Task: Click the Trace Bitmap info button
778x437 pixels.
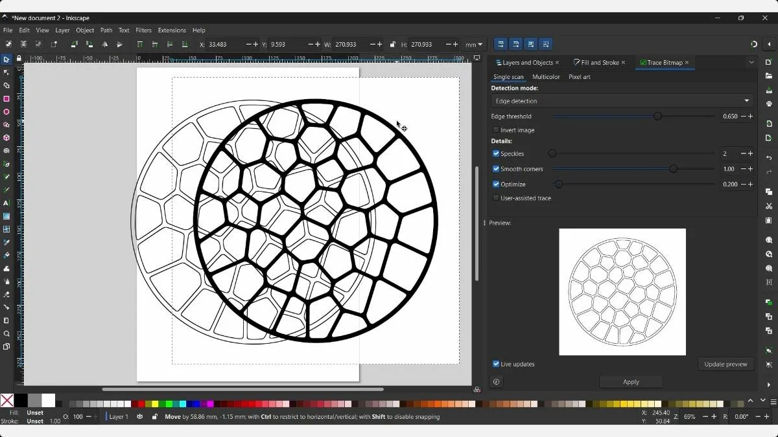Action: [497, 382]
